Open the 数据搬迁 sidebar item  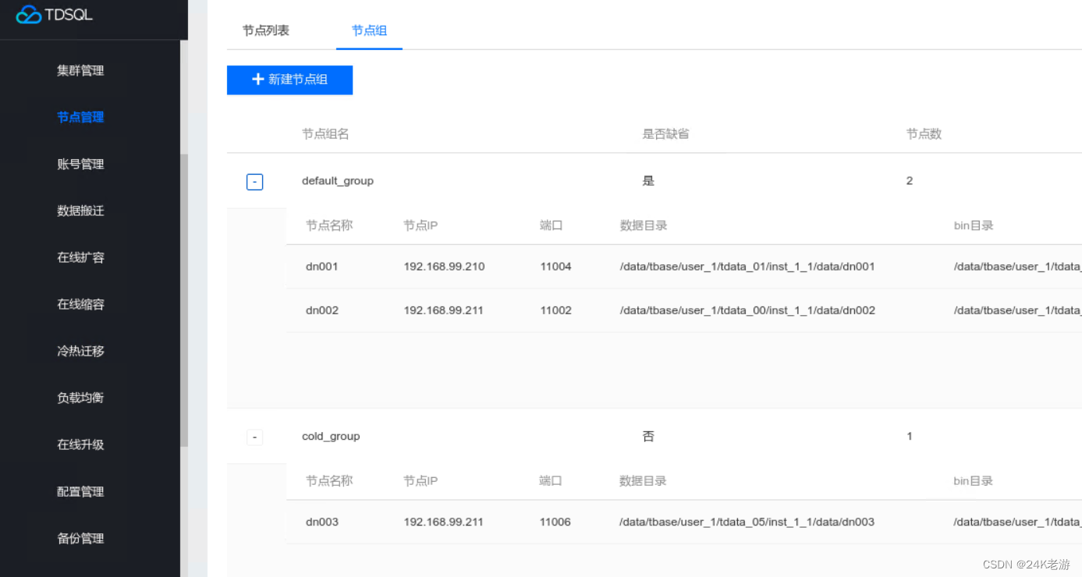80,211
